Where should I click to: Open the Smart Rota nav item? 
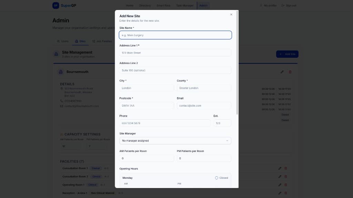[163, 5]
